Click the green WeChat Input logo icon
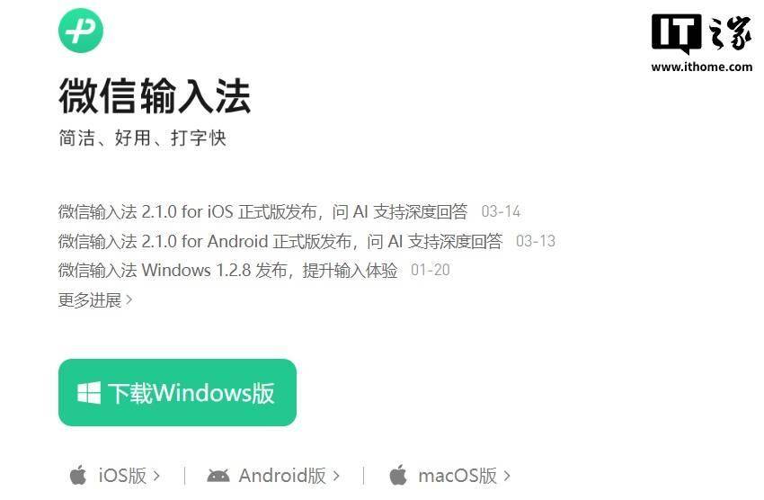 (x=81, y=31)
